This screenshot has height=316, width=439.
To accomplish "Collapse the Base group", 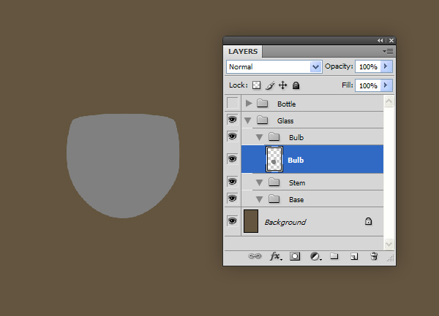I will pyautogui.click(x=260, y=199).
